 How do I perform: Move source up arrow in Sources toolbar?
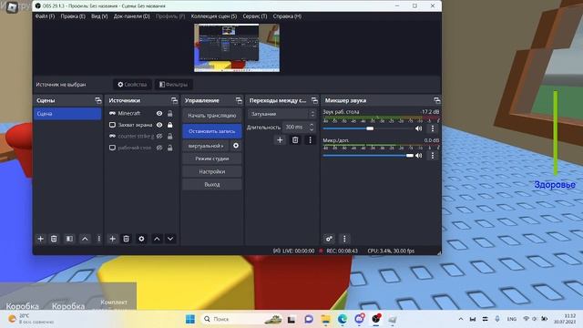pyautogui.click(x=157, y=239)
